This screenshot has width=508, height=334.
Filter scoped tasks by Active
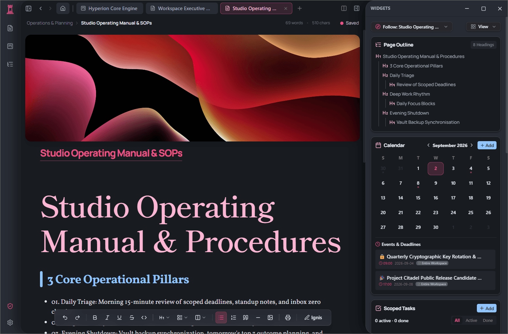tap(471, 321)
